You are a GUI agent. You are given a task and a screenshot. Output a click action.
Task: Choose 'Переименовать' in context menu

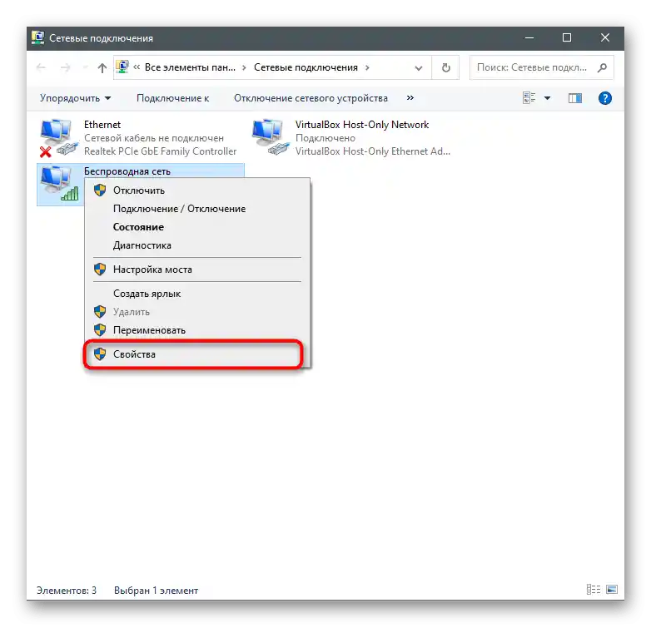click(x=197, y=329)
